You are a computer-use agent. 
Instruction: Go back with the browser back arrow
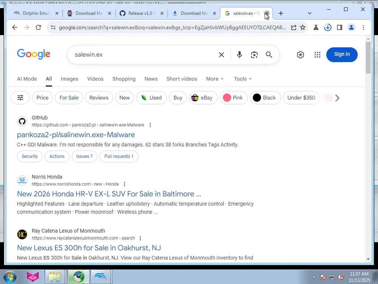click(15, 27)
